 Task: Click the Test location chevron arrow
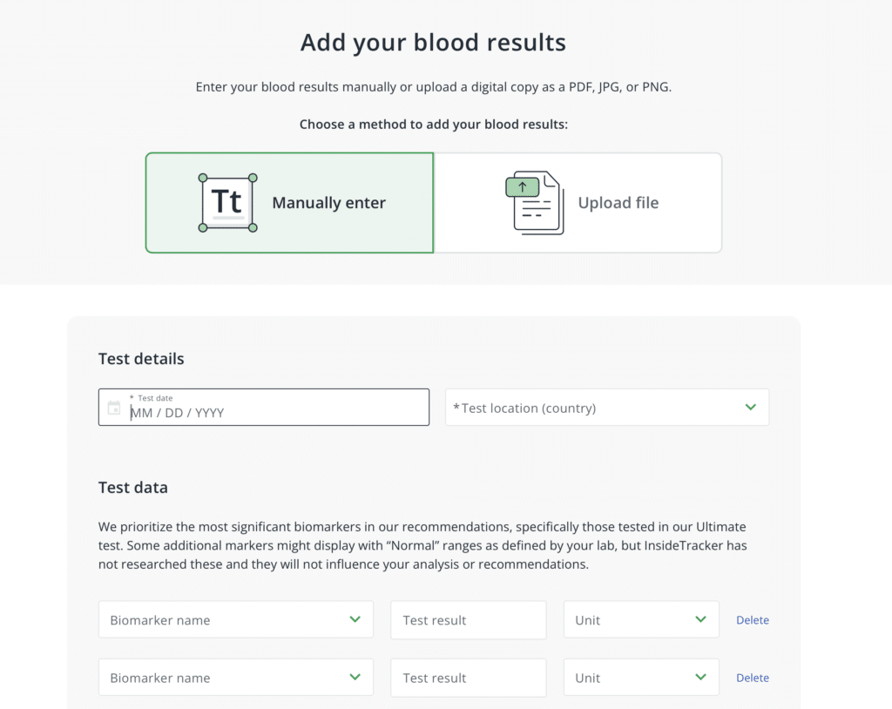pos(751,407)
